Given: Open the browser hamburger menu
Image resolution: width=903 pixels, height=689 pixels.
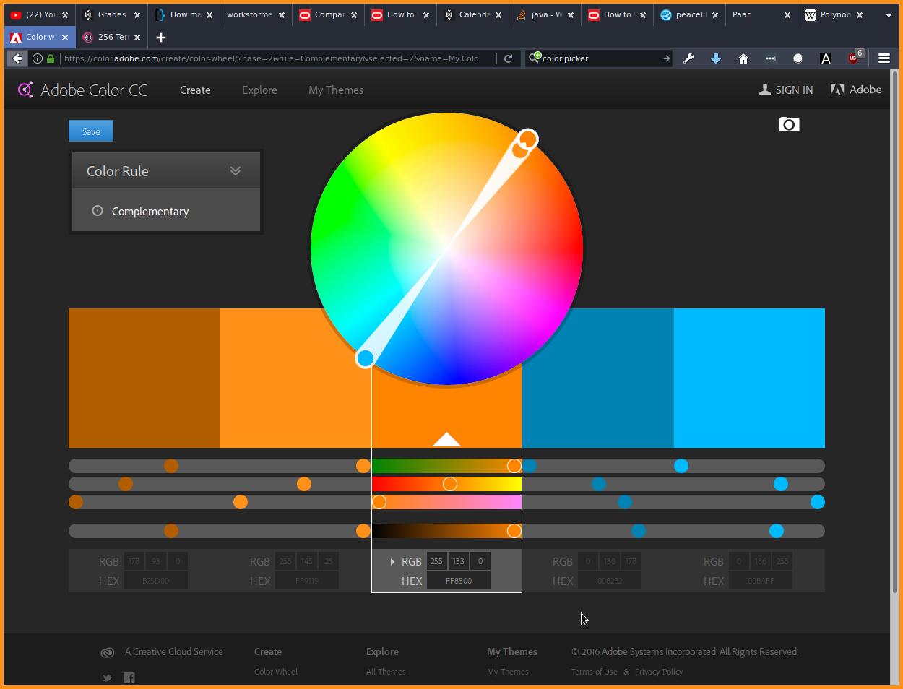Looking at the screenshot, I should click(x=883, y=58).
